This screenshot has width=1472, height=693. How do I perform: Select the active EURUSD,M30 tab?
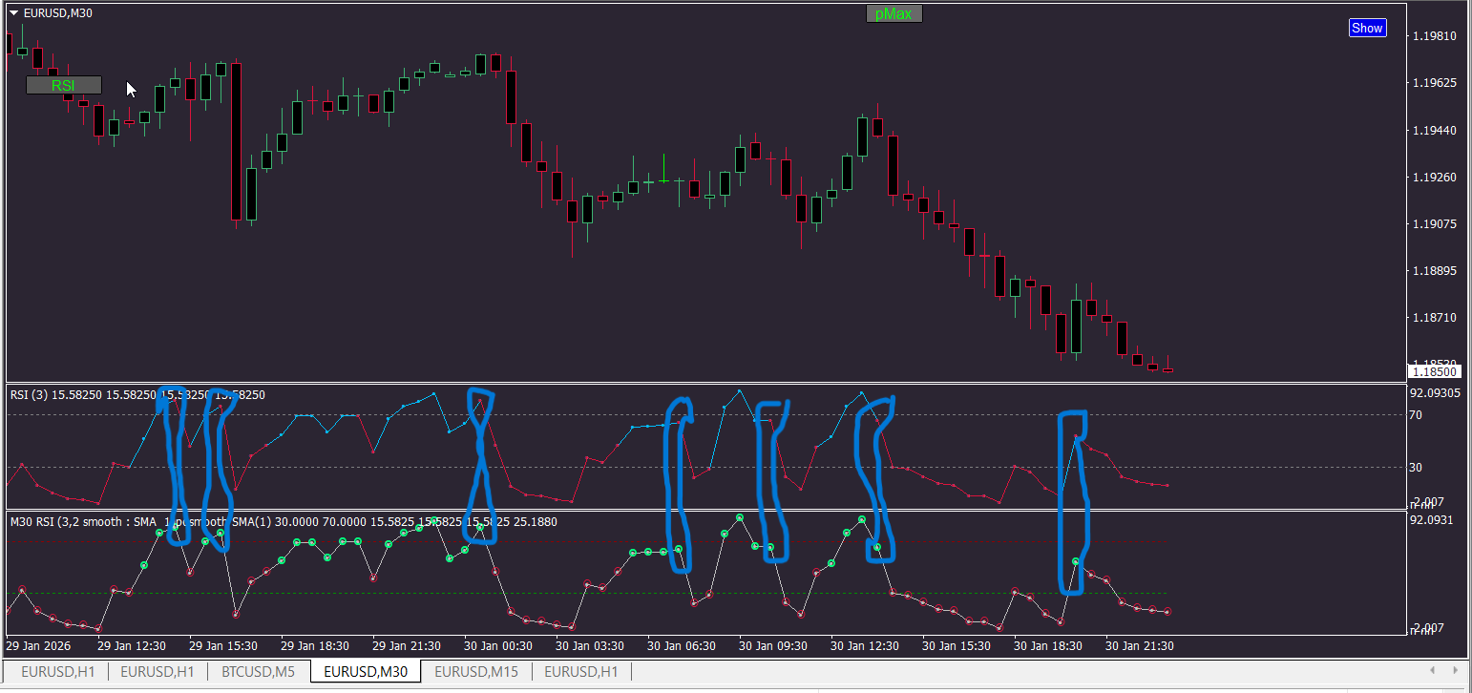click(366, 671)
